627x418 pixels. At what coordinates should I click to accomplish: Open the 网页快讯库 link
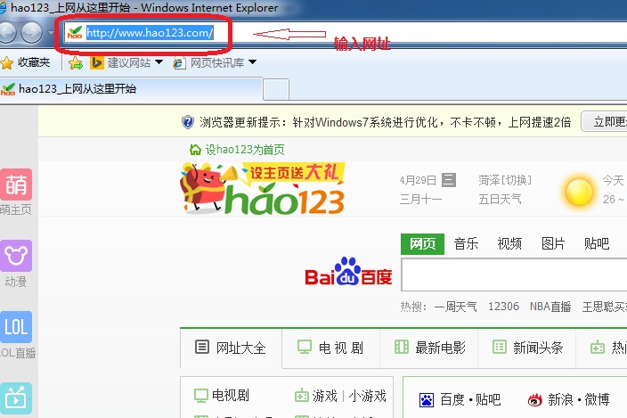[x=217, y=62]
